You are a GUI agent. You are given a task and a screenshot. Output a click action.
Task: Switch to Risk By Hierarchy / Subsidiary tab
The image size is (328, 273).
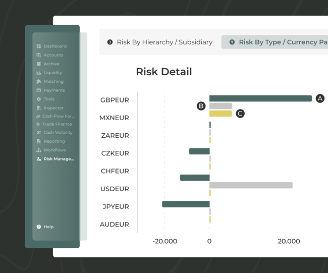(x=160, y=42)
